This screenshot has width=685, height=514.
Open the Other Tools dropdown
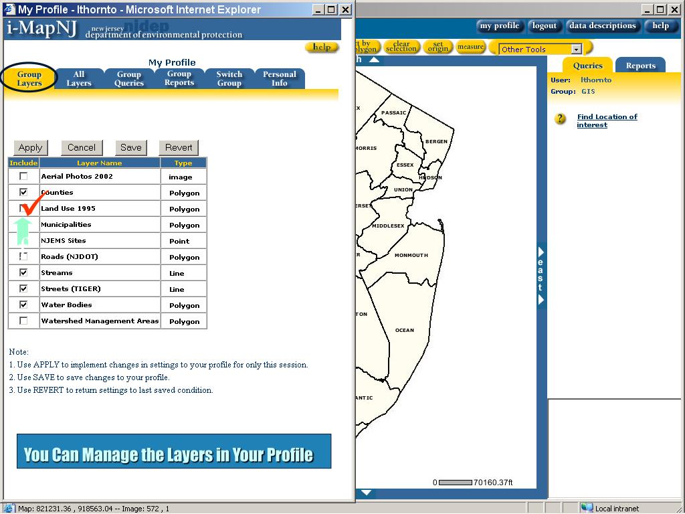pos(577,50)
